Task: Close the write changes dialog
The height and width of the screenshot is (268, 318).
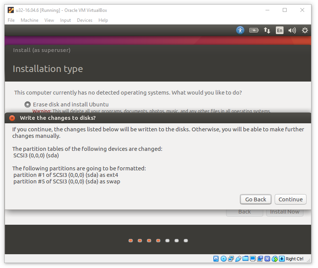Action: pyautogui.click(x=12, y=118)
